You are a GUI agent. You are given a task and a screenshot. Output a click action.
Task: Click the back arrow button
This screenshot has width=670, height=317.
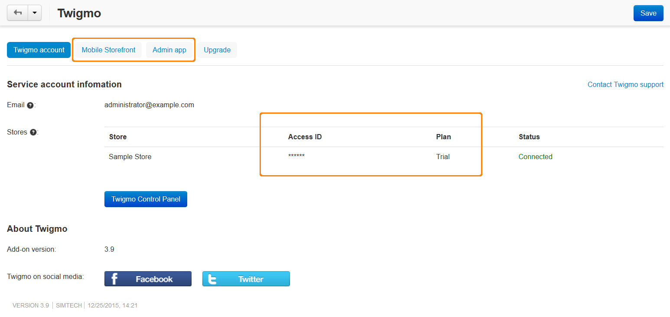(x=18, y=13)
